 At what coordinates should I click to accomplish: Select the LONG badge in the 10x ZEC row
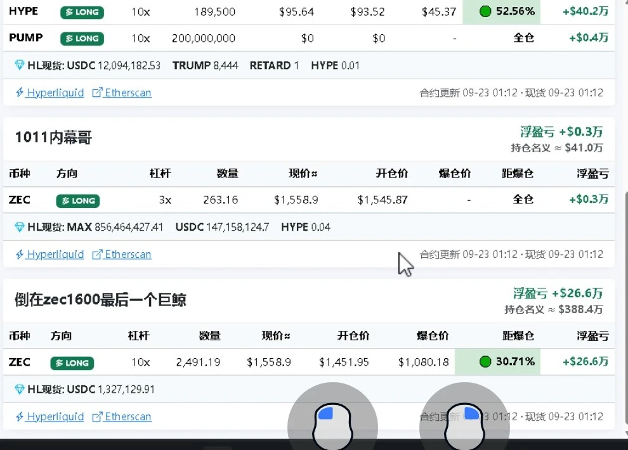72,363
